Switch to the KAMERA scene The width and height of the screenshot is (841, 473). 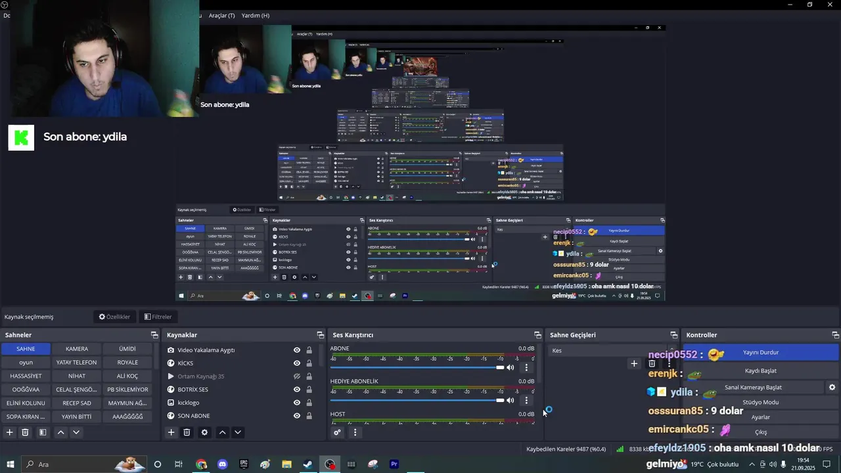77,349
